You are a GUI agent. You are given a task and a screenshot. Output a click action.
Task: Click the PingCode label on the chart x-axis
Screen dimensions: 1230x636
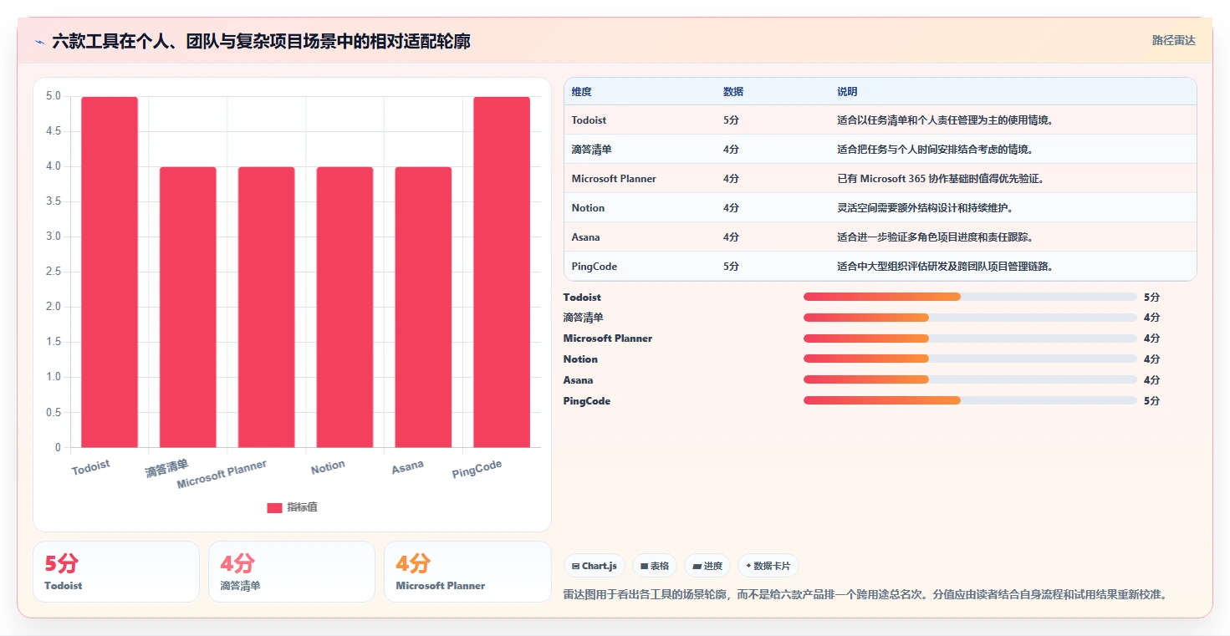pyautogui.click(x=477, y=470)
